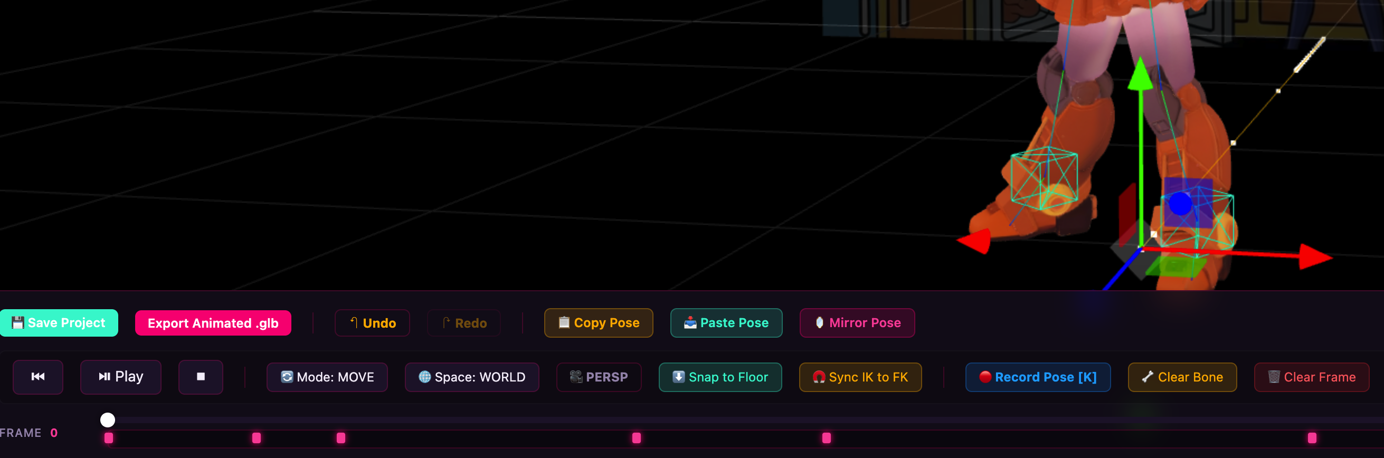This screenshot has height=458, width=1384.
Task: Clear the selected bone keyframe
Action: click(1182, 377)
